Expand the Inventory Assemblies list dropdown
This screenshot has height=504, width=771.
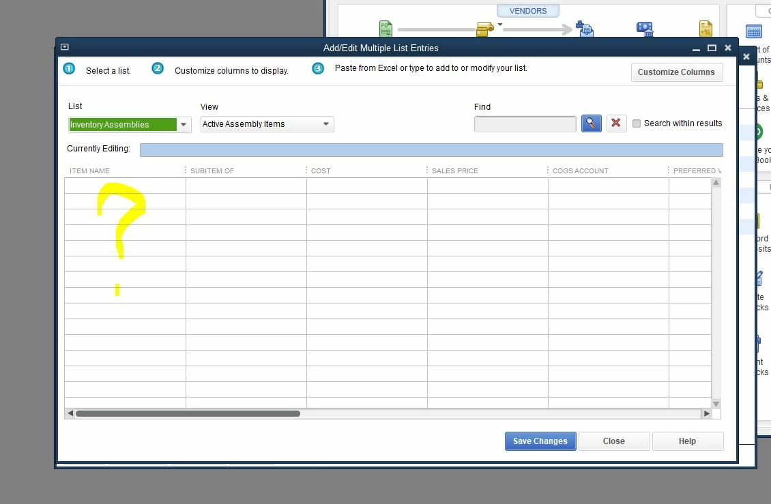click(x=184, y=124)
